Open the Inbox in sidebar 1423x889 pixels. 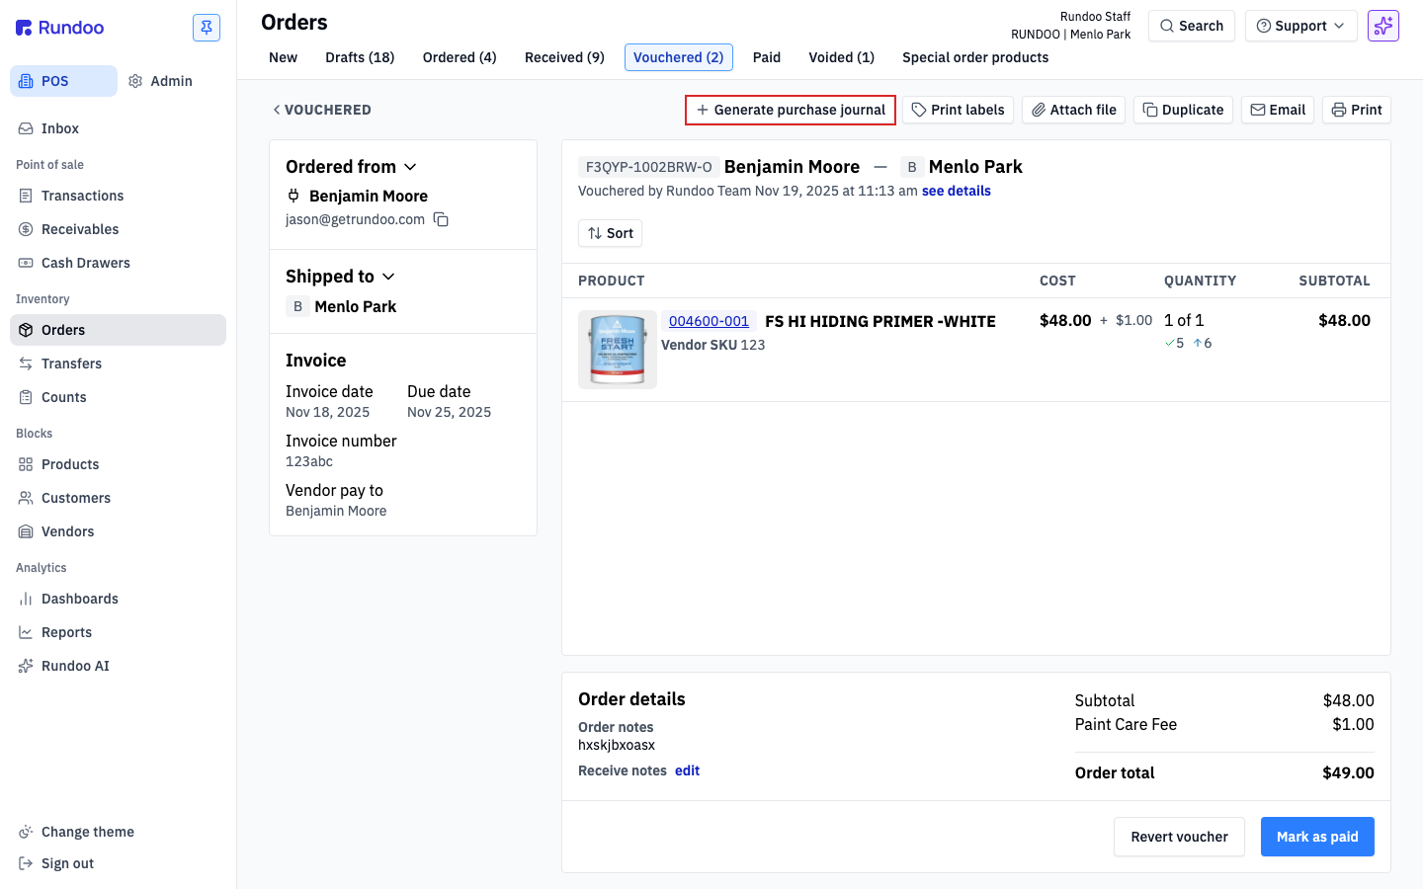point(60,128)
